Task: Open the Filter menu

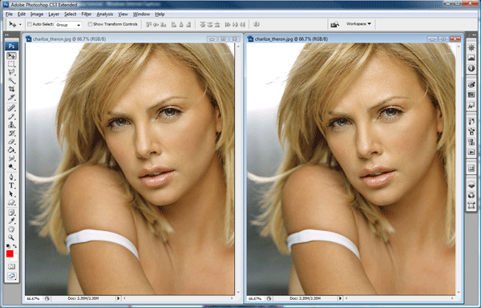Action: (87, 14)
